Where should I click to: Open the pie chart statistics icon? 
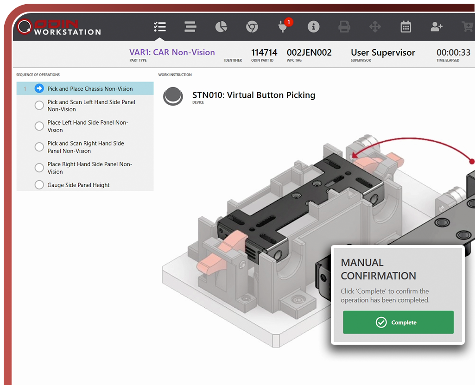click(221, 27)
